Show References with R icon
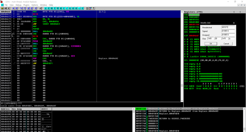This screenshot has height=132, width=246. (x=76, y=8)
